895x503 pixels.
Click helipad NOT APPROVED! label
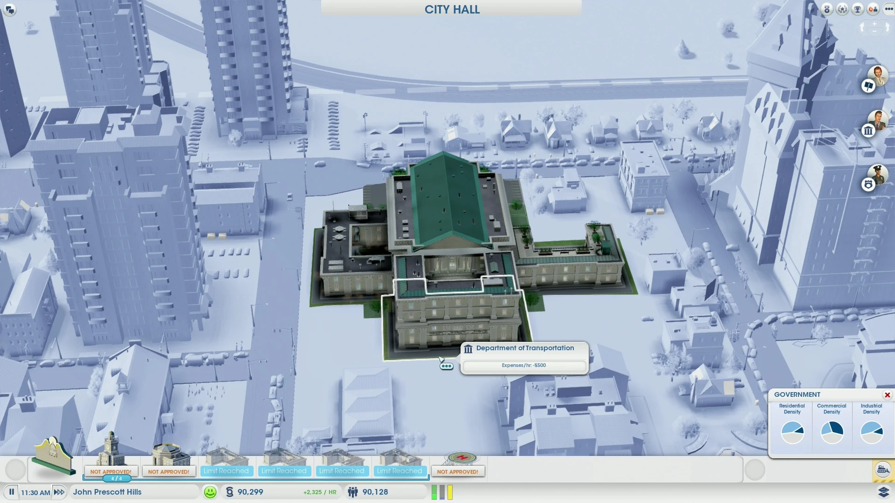458,472
